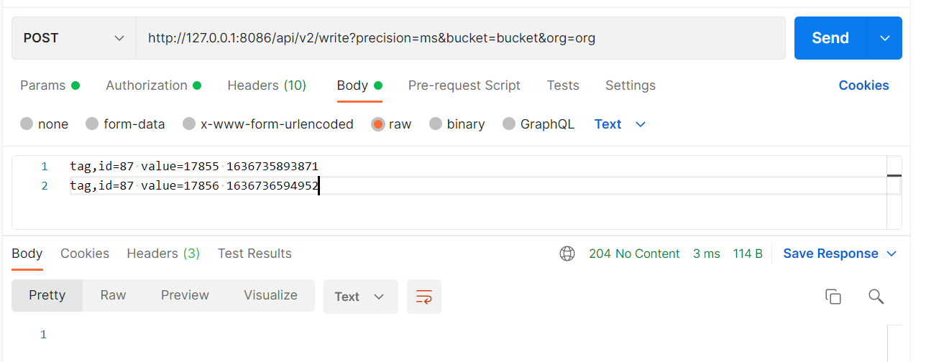Click the globe network icon beside status
This screenshot has height=362, width=926.
pyautogui.click(x=567, y=254)
